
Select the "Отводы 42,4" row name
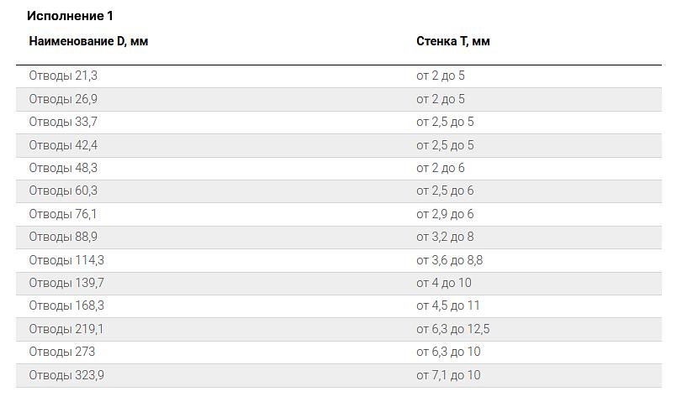(x=63, y=145)
